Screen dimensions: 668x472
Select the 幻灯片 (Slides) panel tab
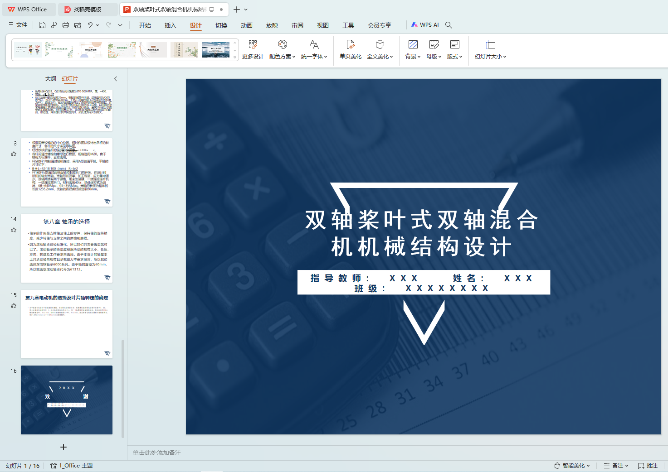pyautogui.click(x=70, y=79)
